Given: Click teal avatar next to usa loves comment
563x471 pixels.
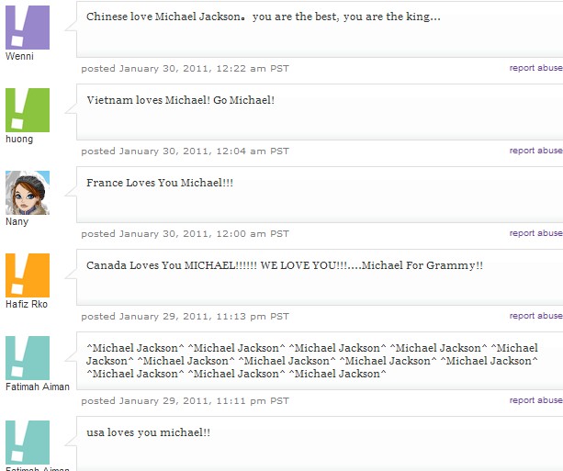Looking at the screenshot, I should click(28, 442).
